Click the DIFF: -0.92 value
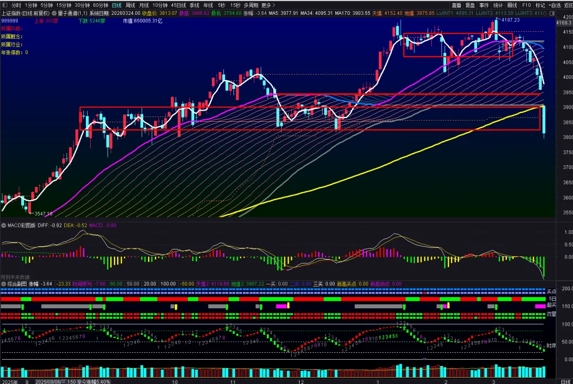573x384 pixels. tap(50, 225)
